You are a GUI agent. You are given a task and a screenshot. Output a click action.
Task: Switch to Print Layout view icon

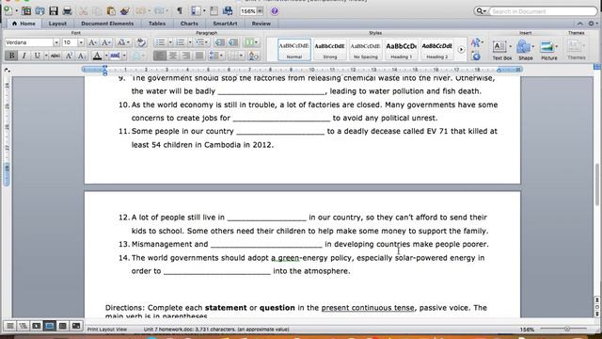pyautogui.click(x=49, y=326)
